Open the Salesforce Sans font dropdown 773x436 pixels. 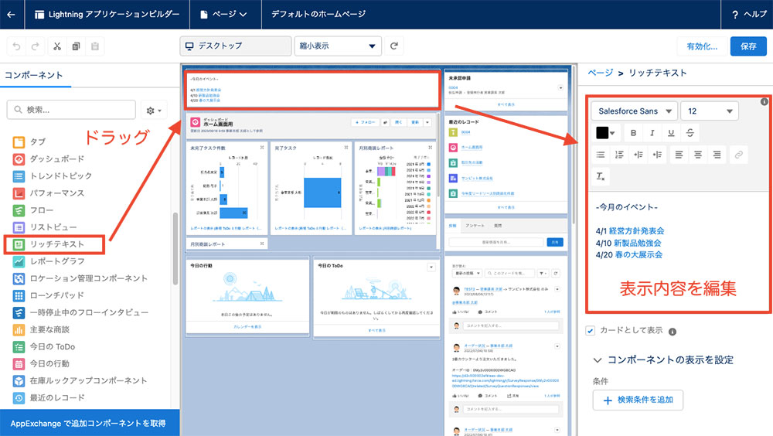coord(635,111)
